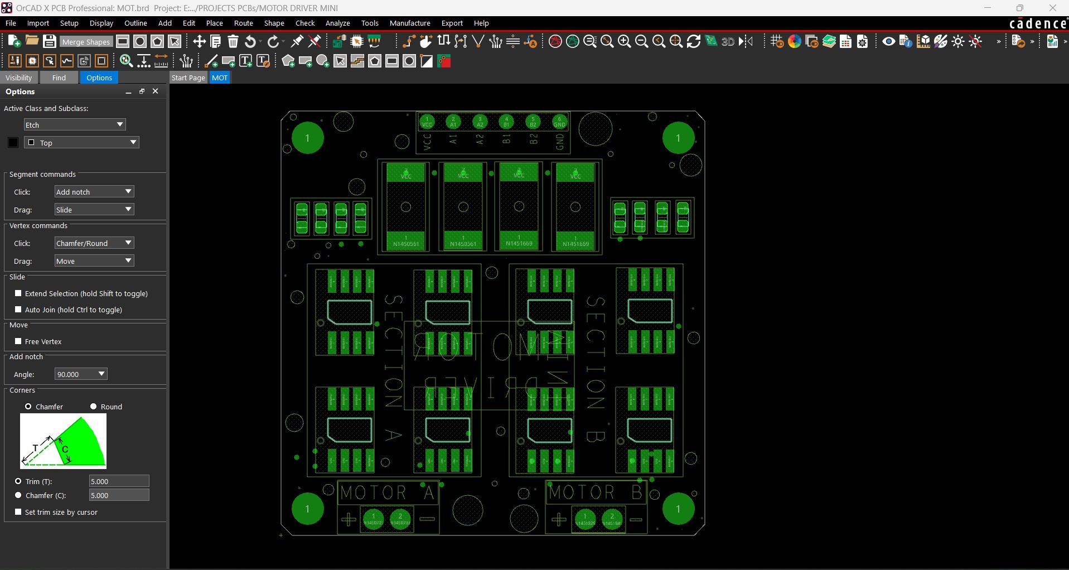Enable Extend Selection checkbox

click(18, 293)
